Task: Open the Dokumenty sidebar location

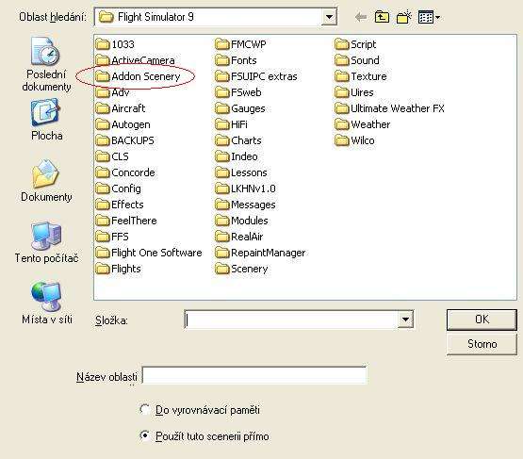Action: 46,181
